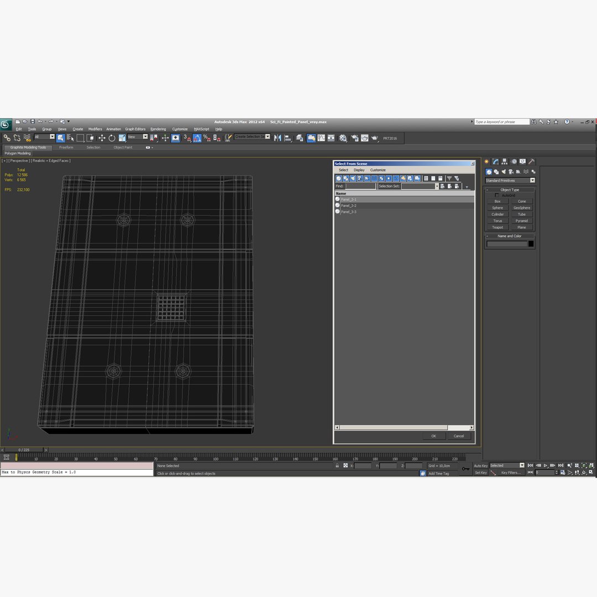Viewport: 597px width, 597px height.
Task: Click the Select and Link tool
Action: click(x=7, y=138)
